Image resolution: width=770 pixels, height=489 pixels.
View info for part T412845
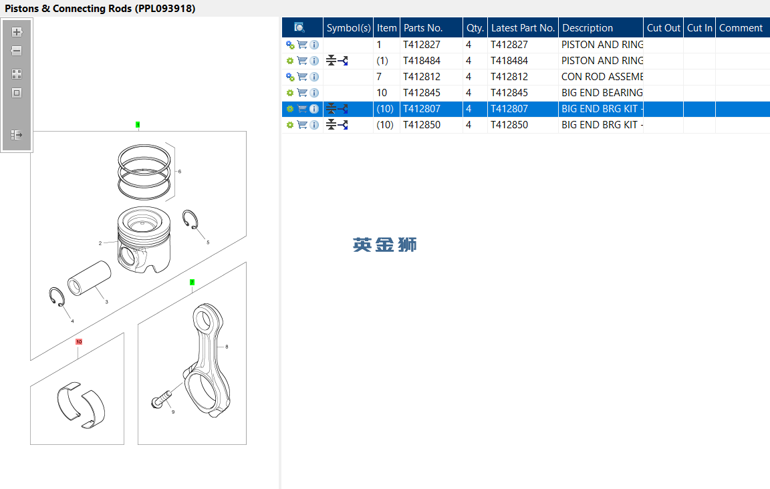point(314,93)
